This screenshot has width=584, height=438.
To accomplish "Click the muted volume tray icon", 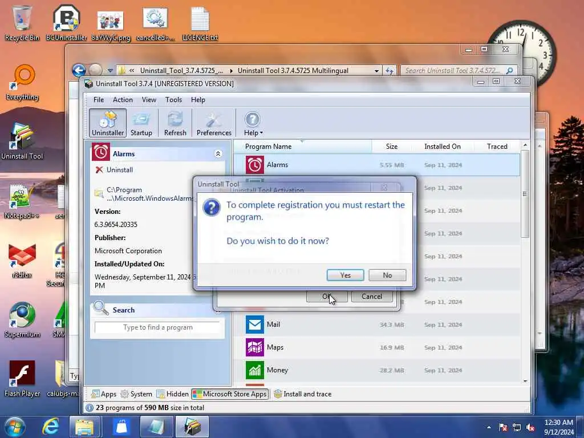I will (531, 428).
